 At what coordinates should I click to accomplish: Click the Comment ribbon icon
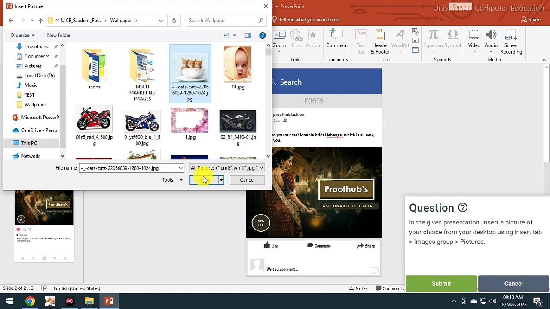(337, 39)
